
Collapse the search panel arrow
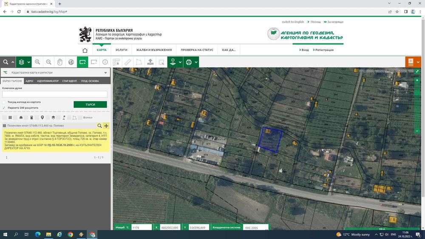(x=13, y=62)
